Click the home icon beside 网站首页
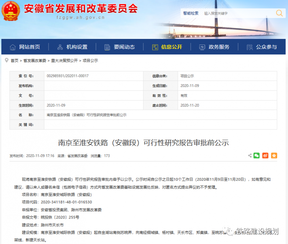 coord(13,47)
